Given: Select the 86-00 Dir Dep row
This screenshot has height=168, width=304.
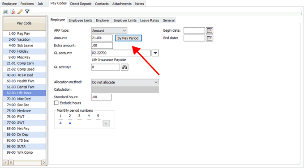Looking at the screenshot, I should tap(24, 134).
